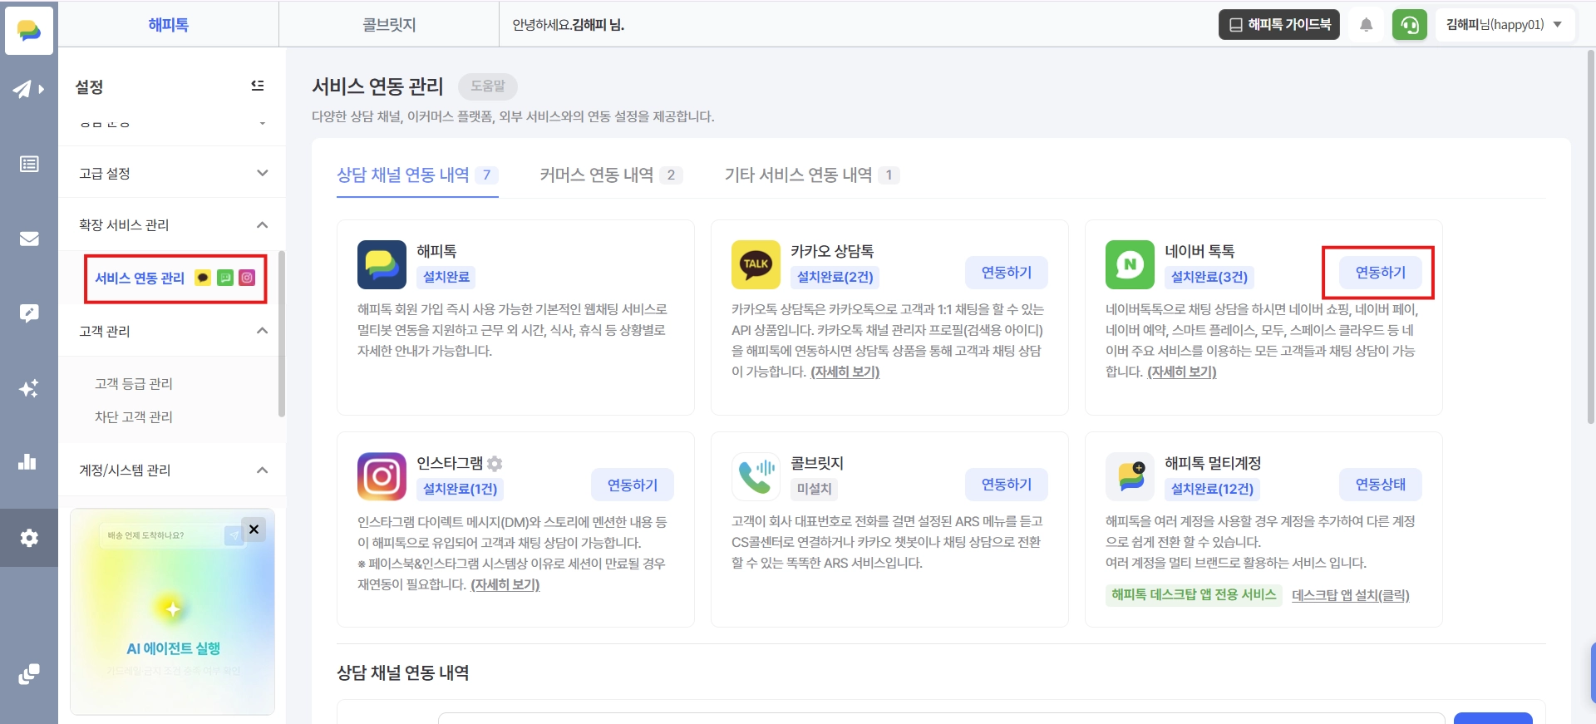Open 자세히 보기 link in 인스타그램 card
The image size is (1596, 724).
point(505,584)
